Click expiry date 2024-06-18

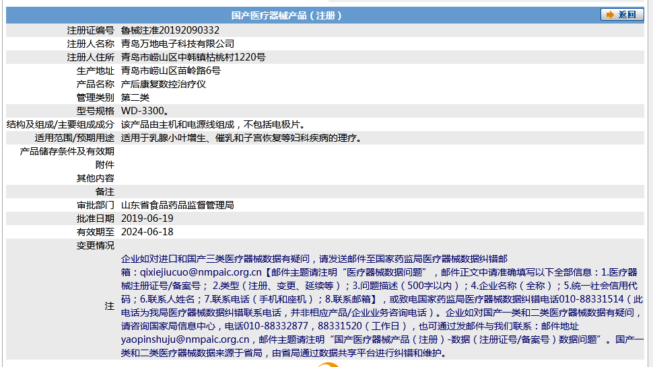pos(147,232)
